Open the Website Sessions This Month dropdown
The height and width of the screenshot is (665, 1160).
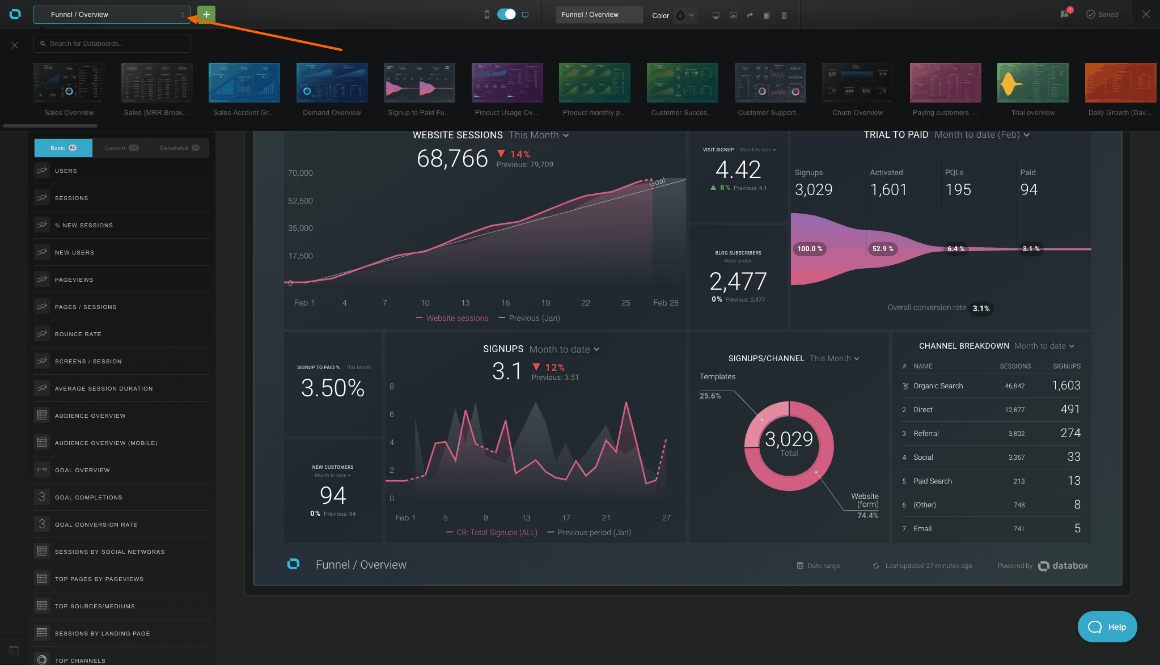539,135
